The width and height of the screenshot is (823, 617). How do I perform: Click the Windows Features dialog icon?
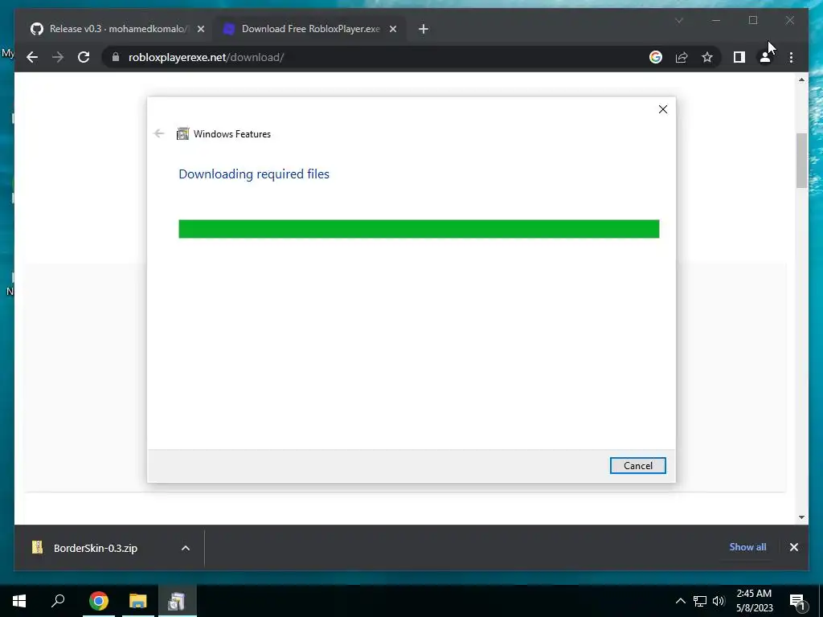182,134
